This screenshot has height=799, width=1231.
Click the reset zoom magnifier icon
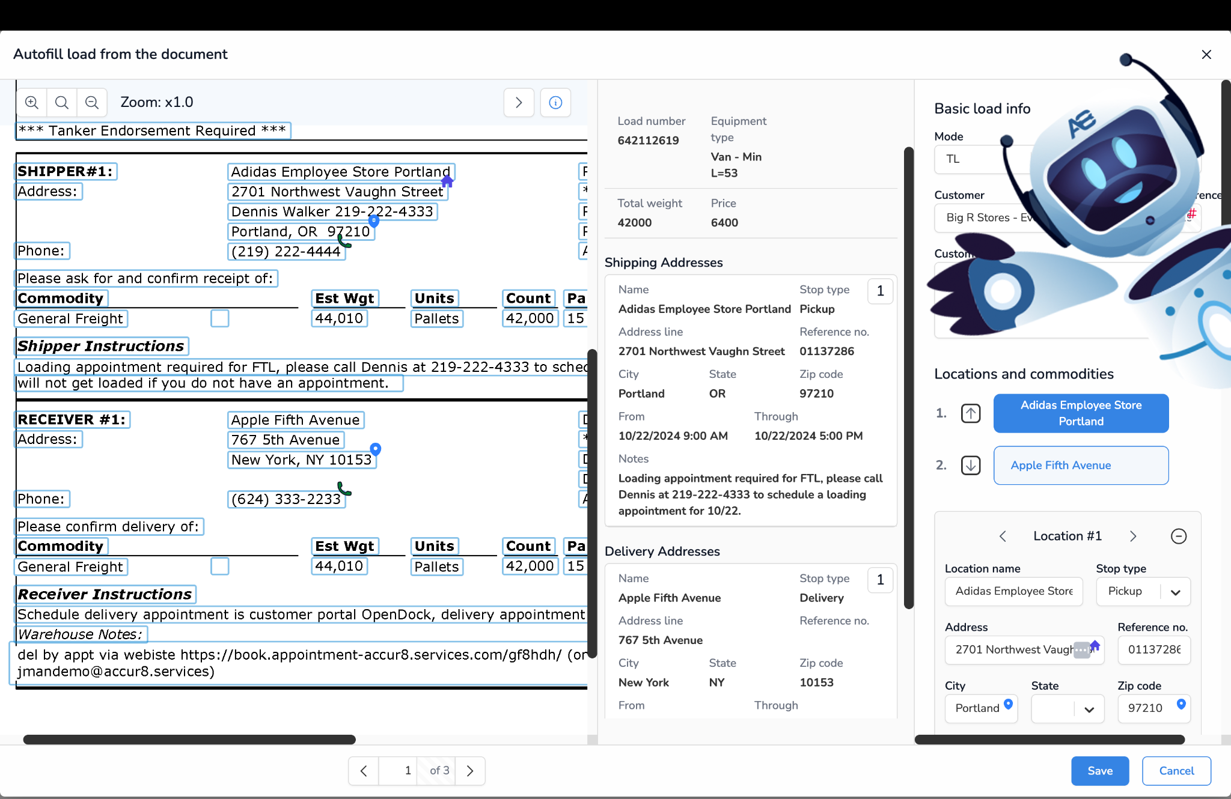[62, 102]
